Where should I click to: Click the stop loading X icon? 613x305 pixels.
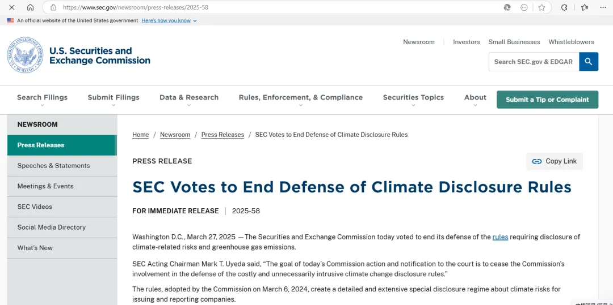(x=12, y=7)
